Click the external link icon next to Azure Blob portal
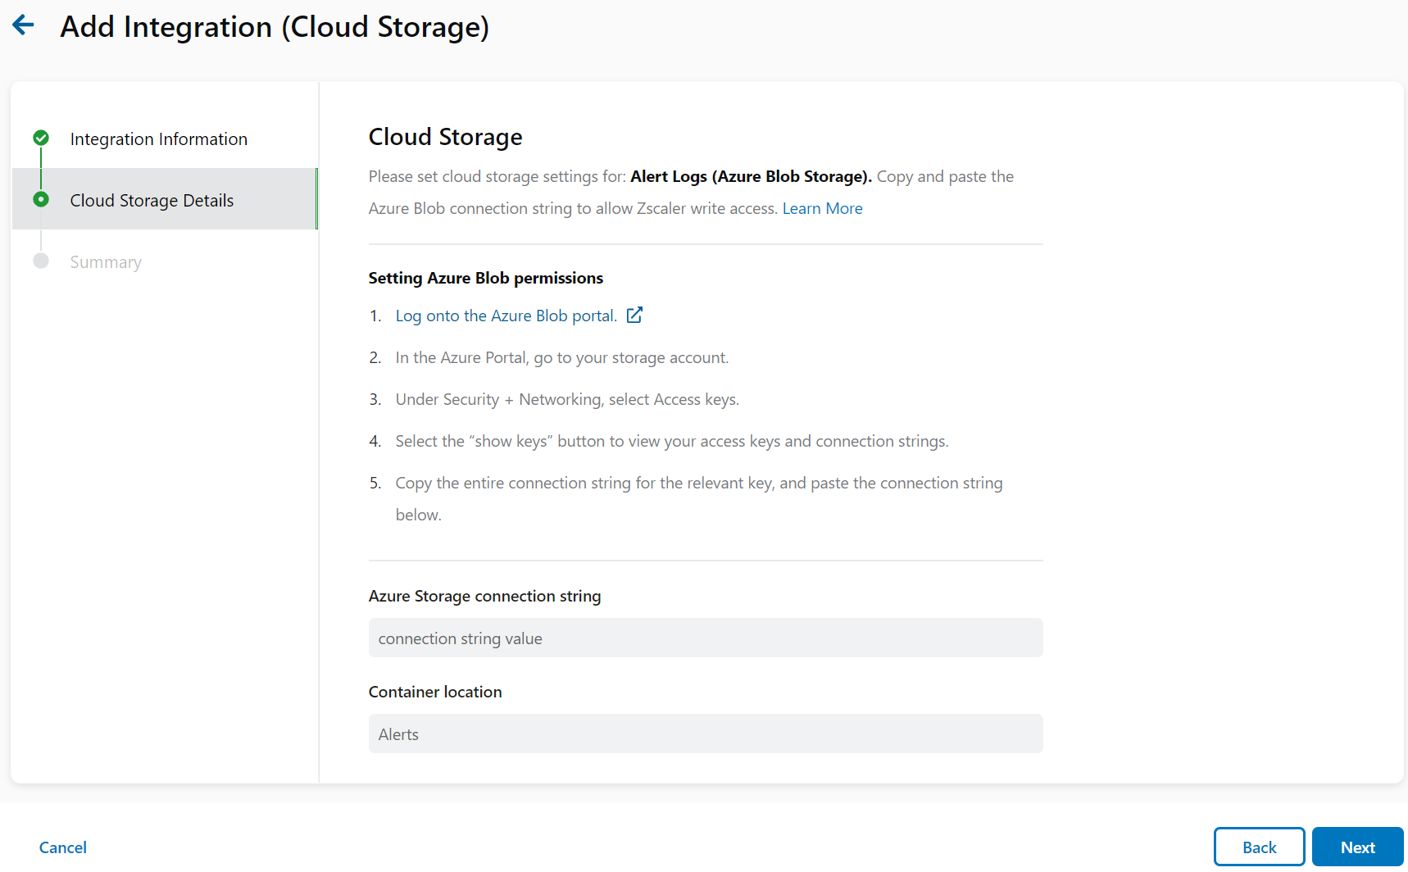 [x=634, y=314]
